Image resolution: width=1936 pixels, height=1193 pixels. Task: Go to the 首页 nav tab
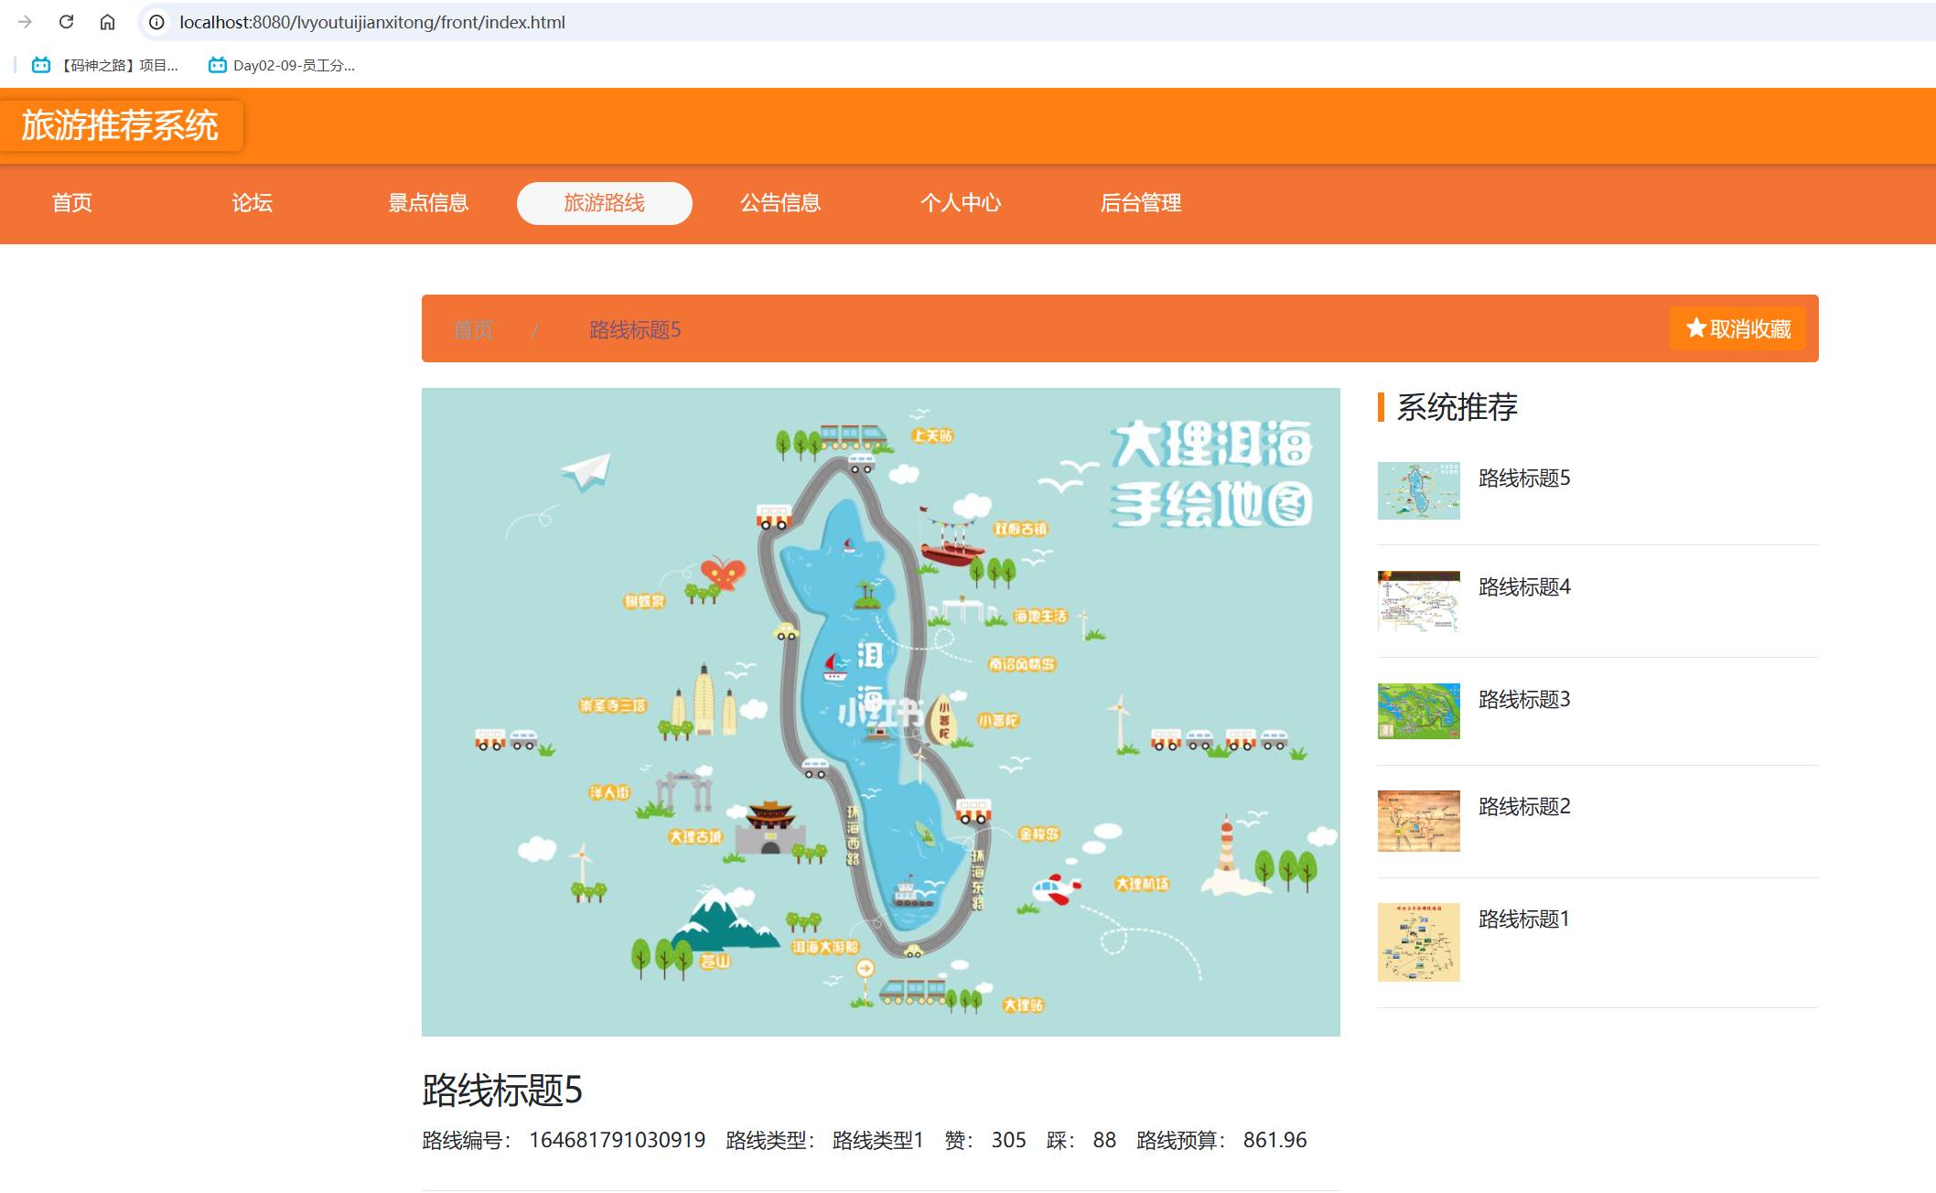pos(72,203)
